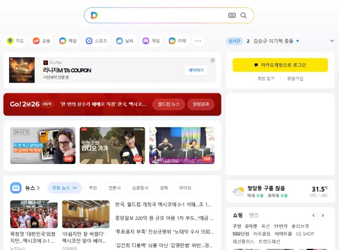Viewport: 339px width, 250px height.
Task: Open the GS SHOP shopping link
Action: pos(305,234)
